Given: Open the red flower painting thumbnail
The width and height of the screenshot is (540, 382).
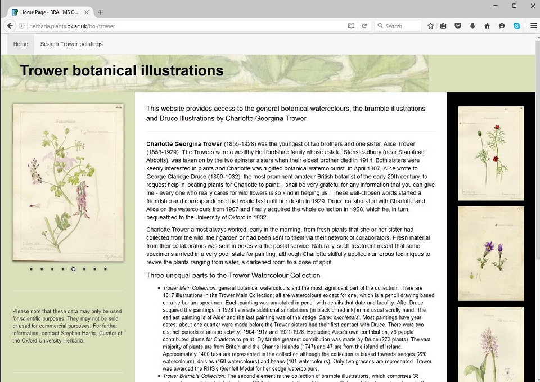Looking at the screenshot, I should click(490, 153).
